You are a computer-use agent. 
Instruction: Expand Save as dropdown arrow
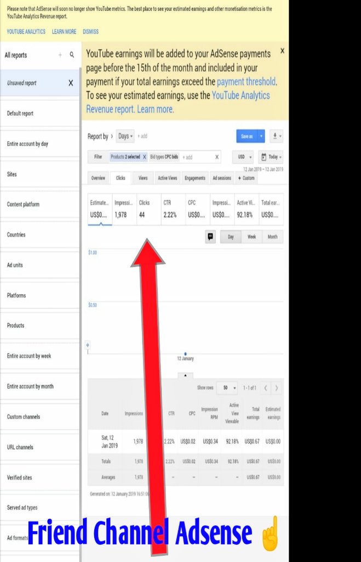pyautogui.click(x=261, y=136)
